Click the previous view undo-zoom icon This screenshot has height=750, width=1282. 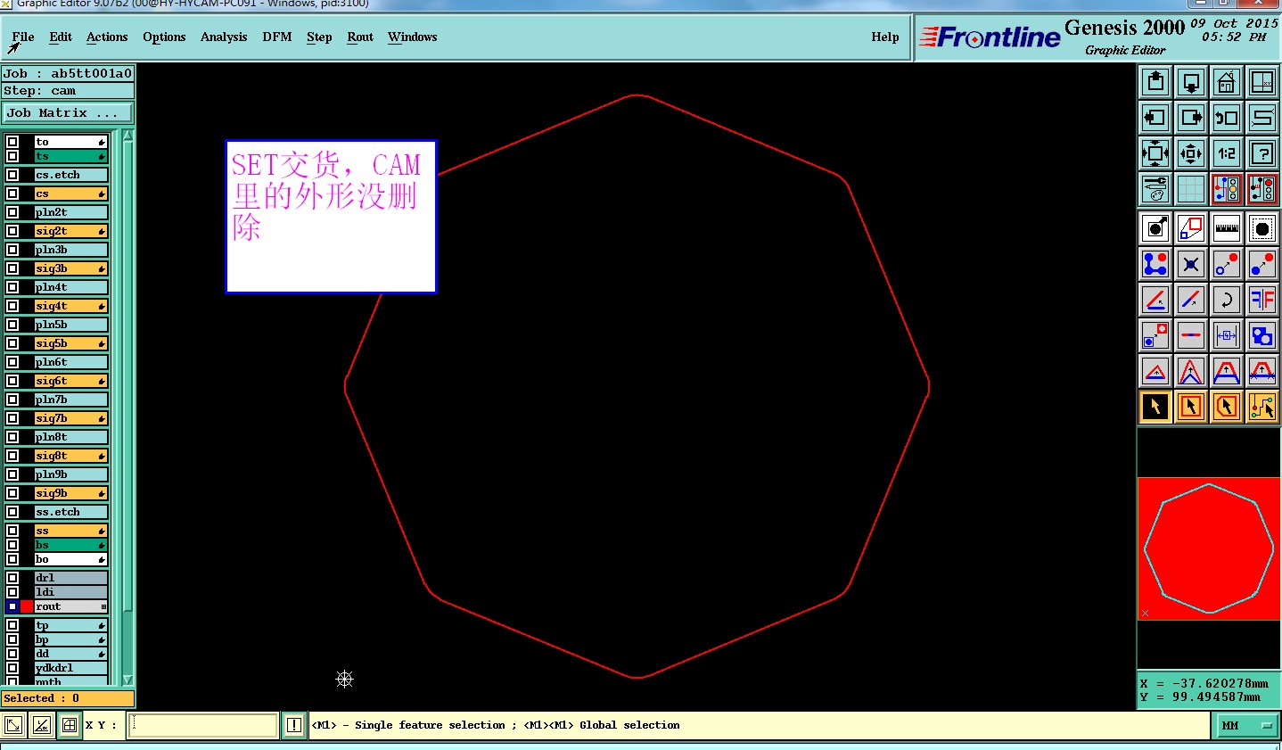click(1227, 118)
